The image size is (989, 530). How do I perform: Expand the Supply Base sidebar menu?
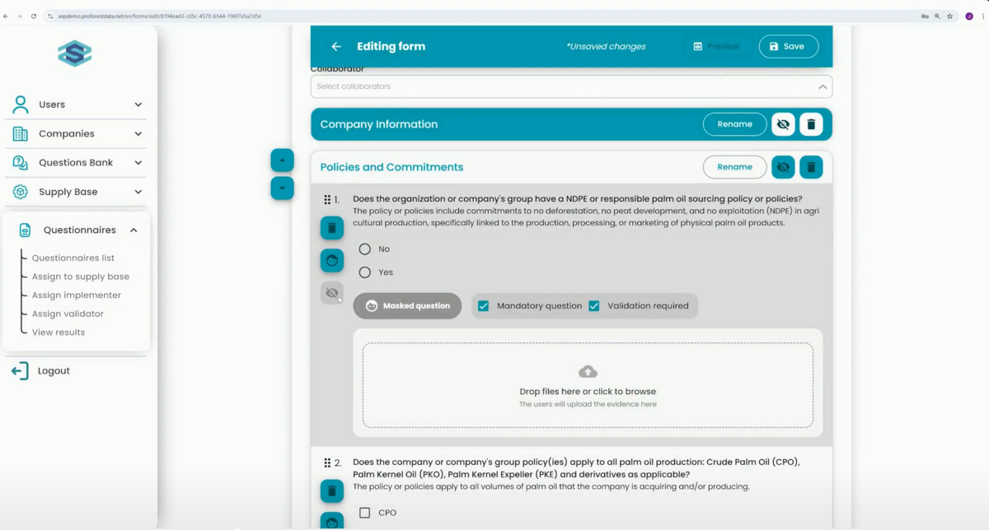tap(77, 192)
